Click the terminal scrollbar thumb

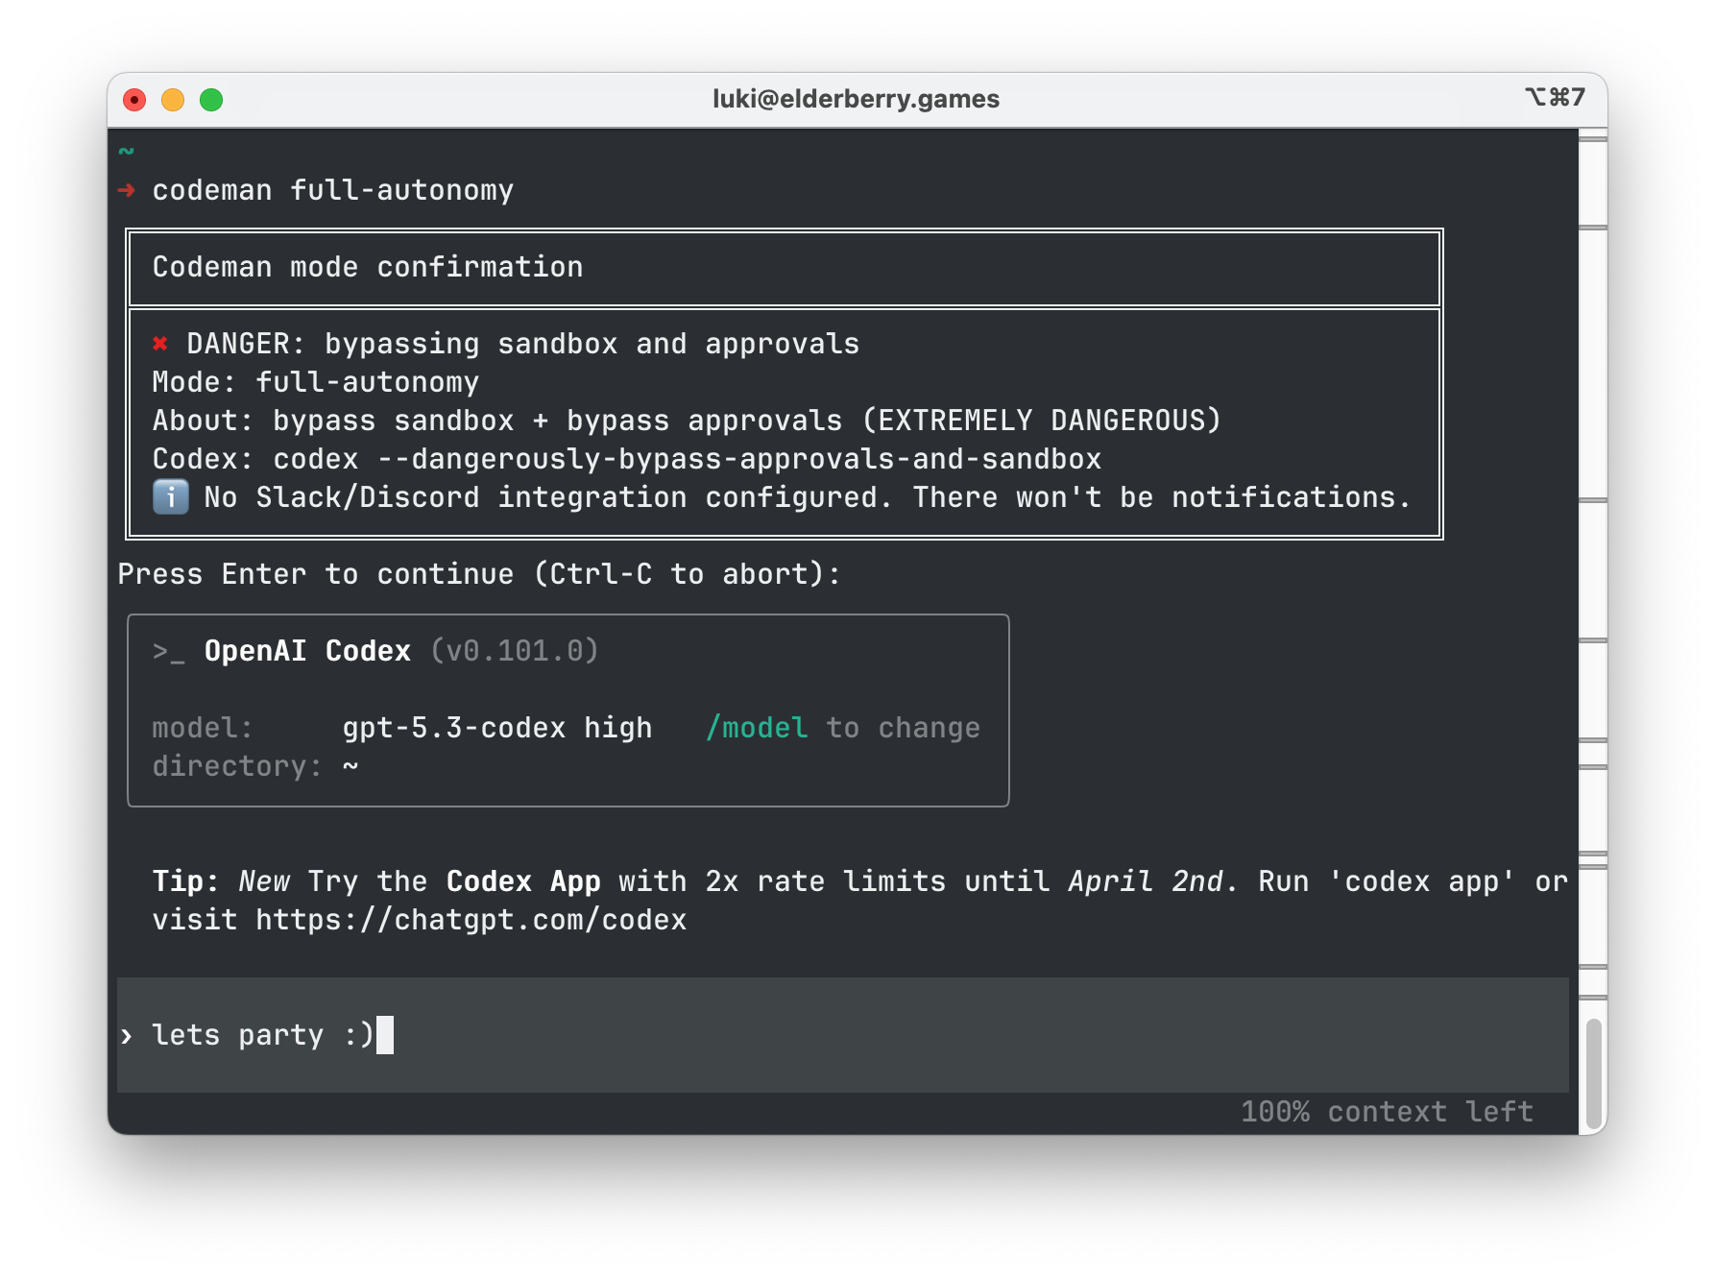click(1593, 1073)
